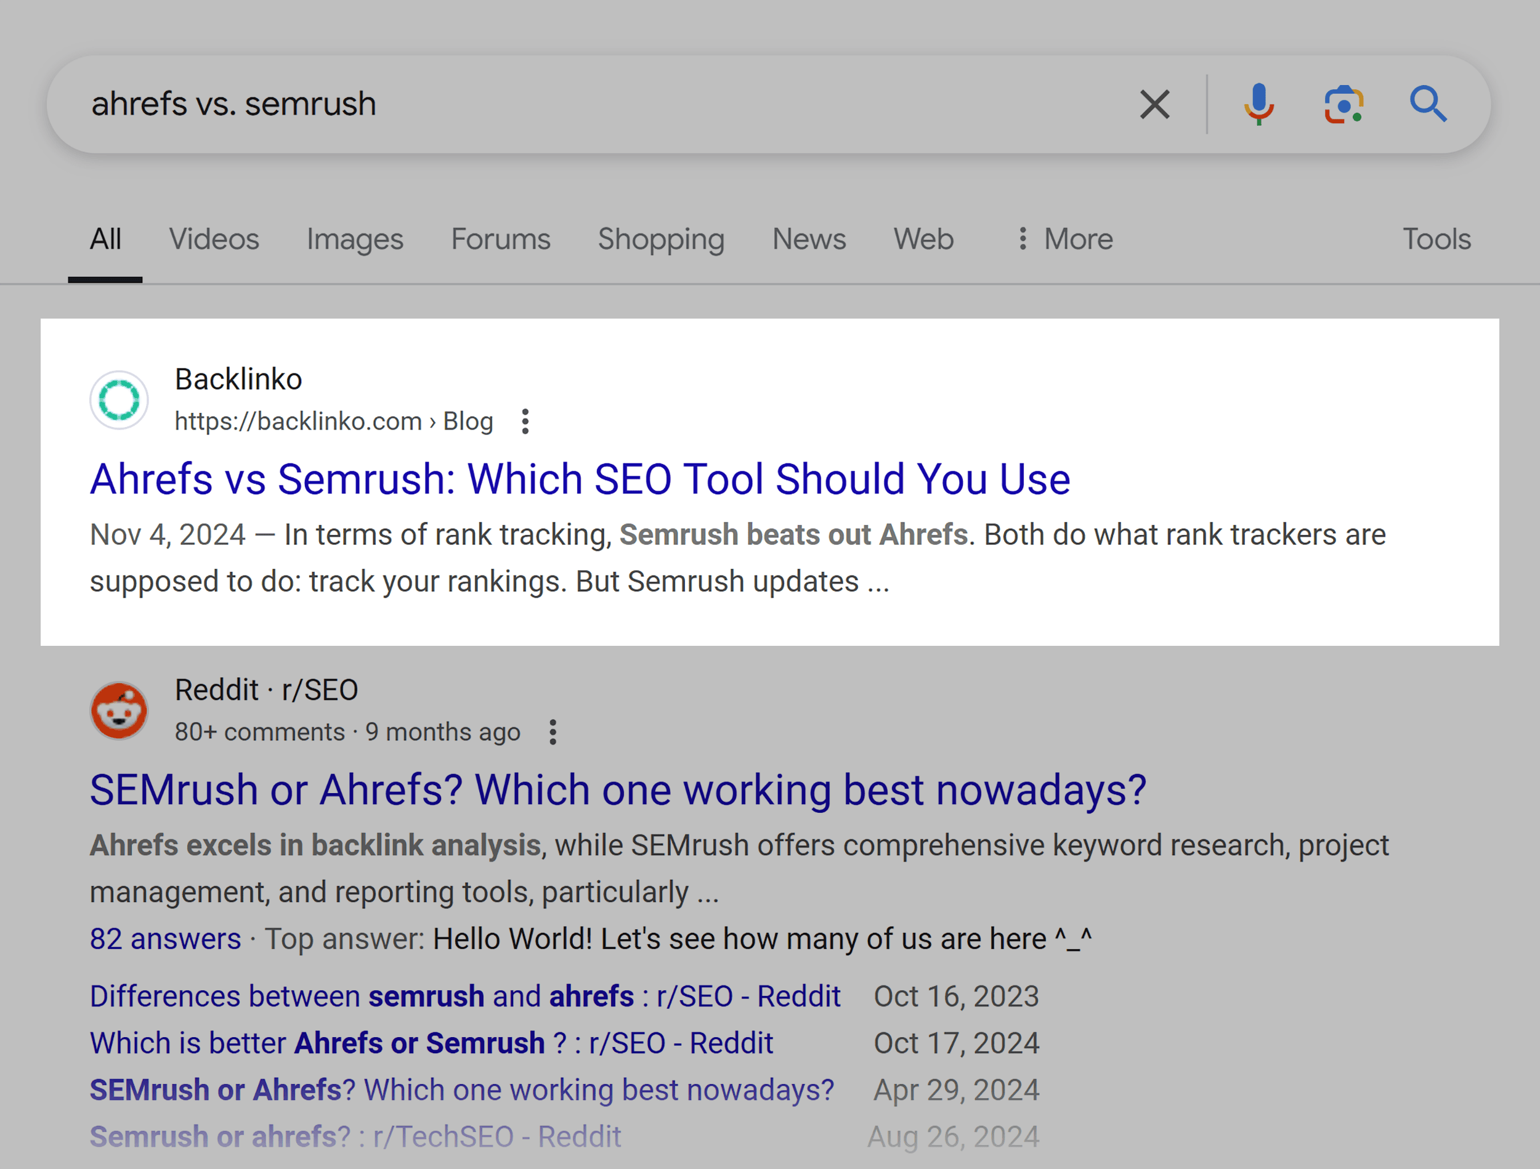1540x1169 pixels.
Task: Click the Aug 26, 2024 date
Action: (x=954, y=1137)
